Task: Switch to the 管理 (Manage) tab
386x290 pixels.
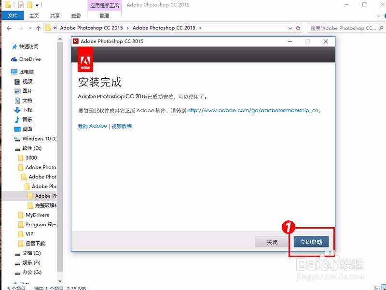Action: coord(104,15)
